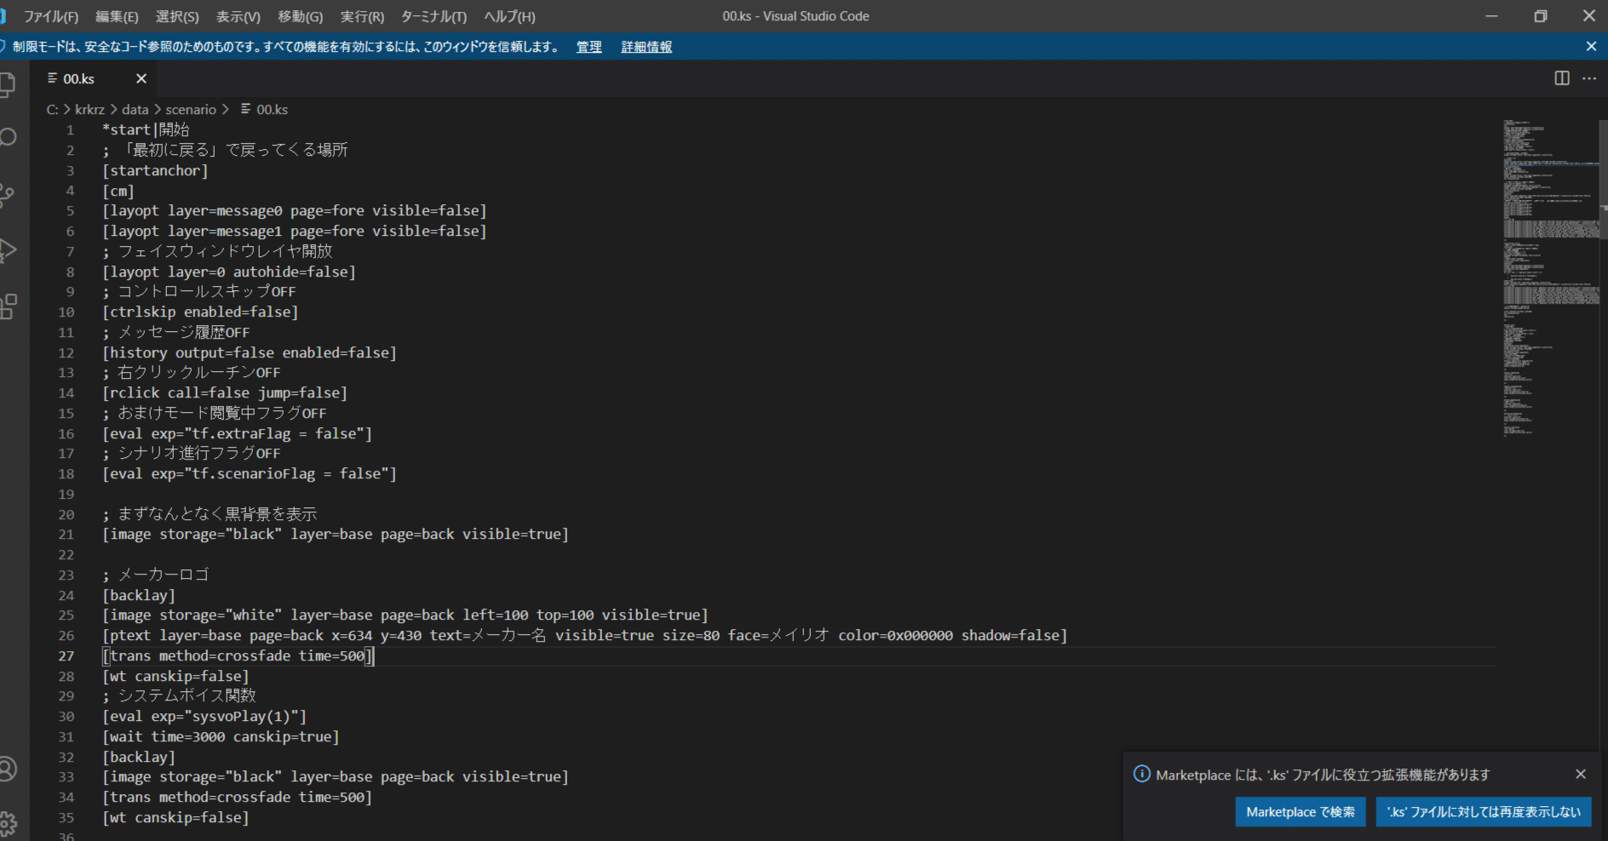The width and height of the screenshot is (1608, 841).
Task: Open the 選択(S) menu
Action: coord(177,16)
